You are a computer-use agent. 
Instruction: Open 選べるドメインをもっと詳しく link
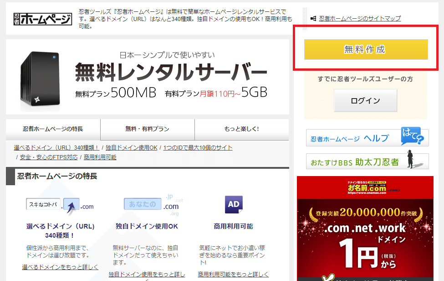click(60, 267)
